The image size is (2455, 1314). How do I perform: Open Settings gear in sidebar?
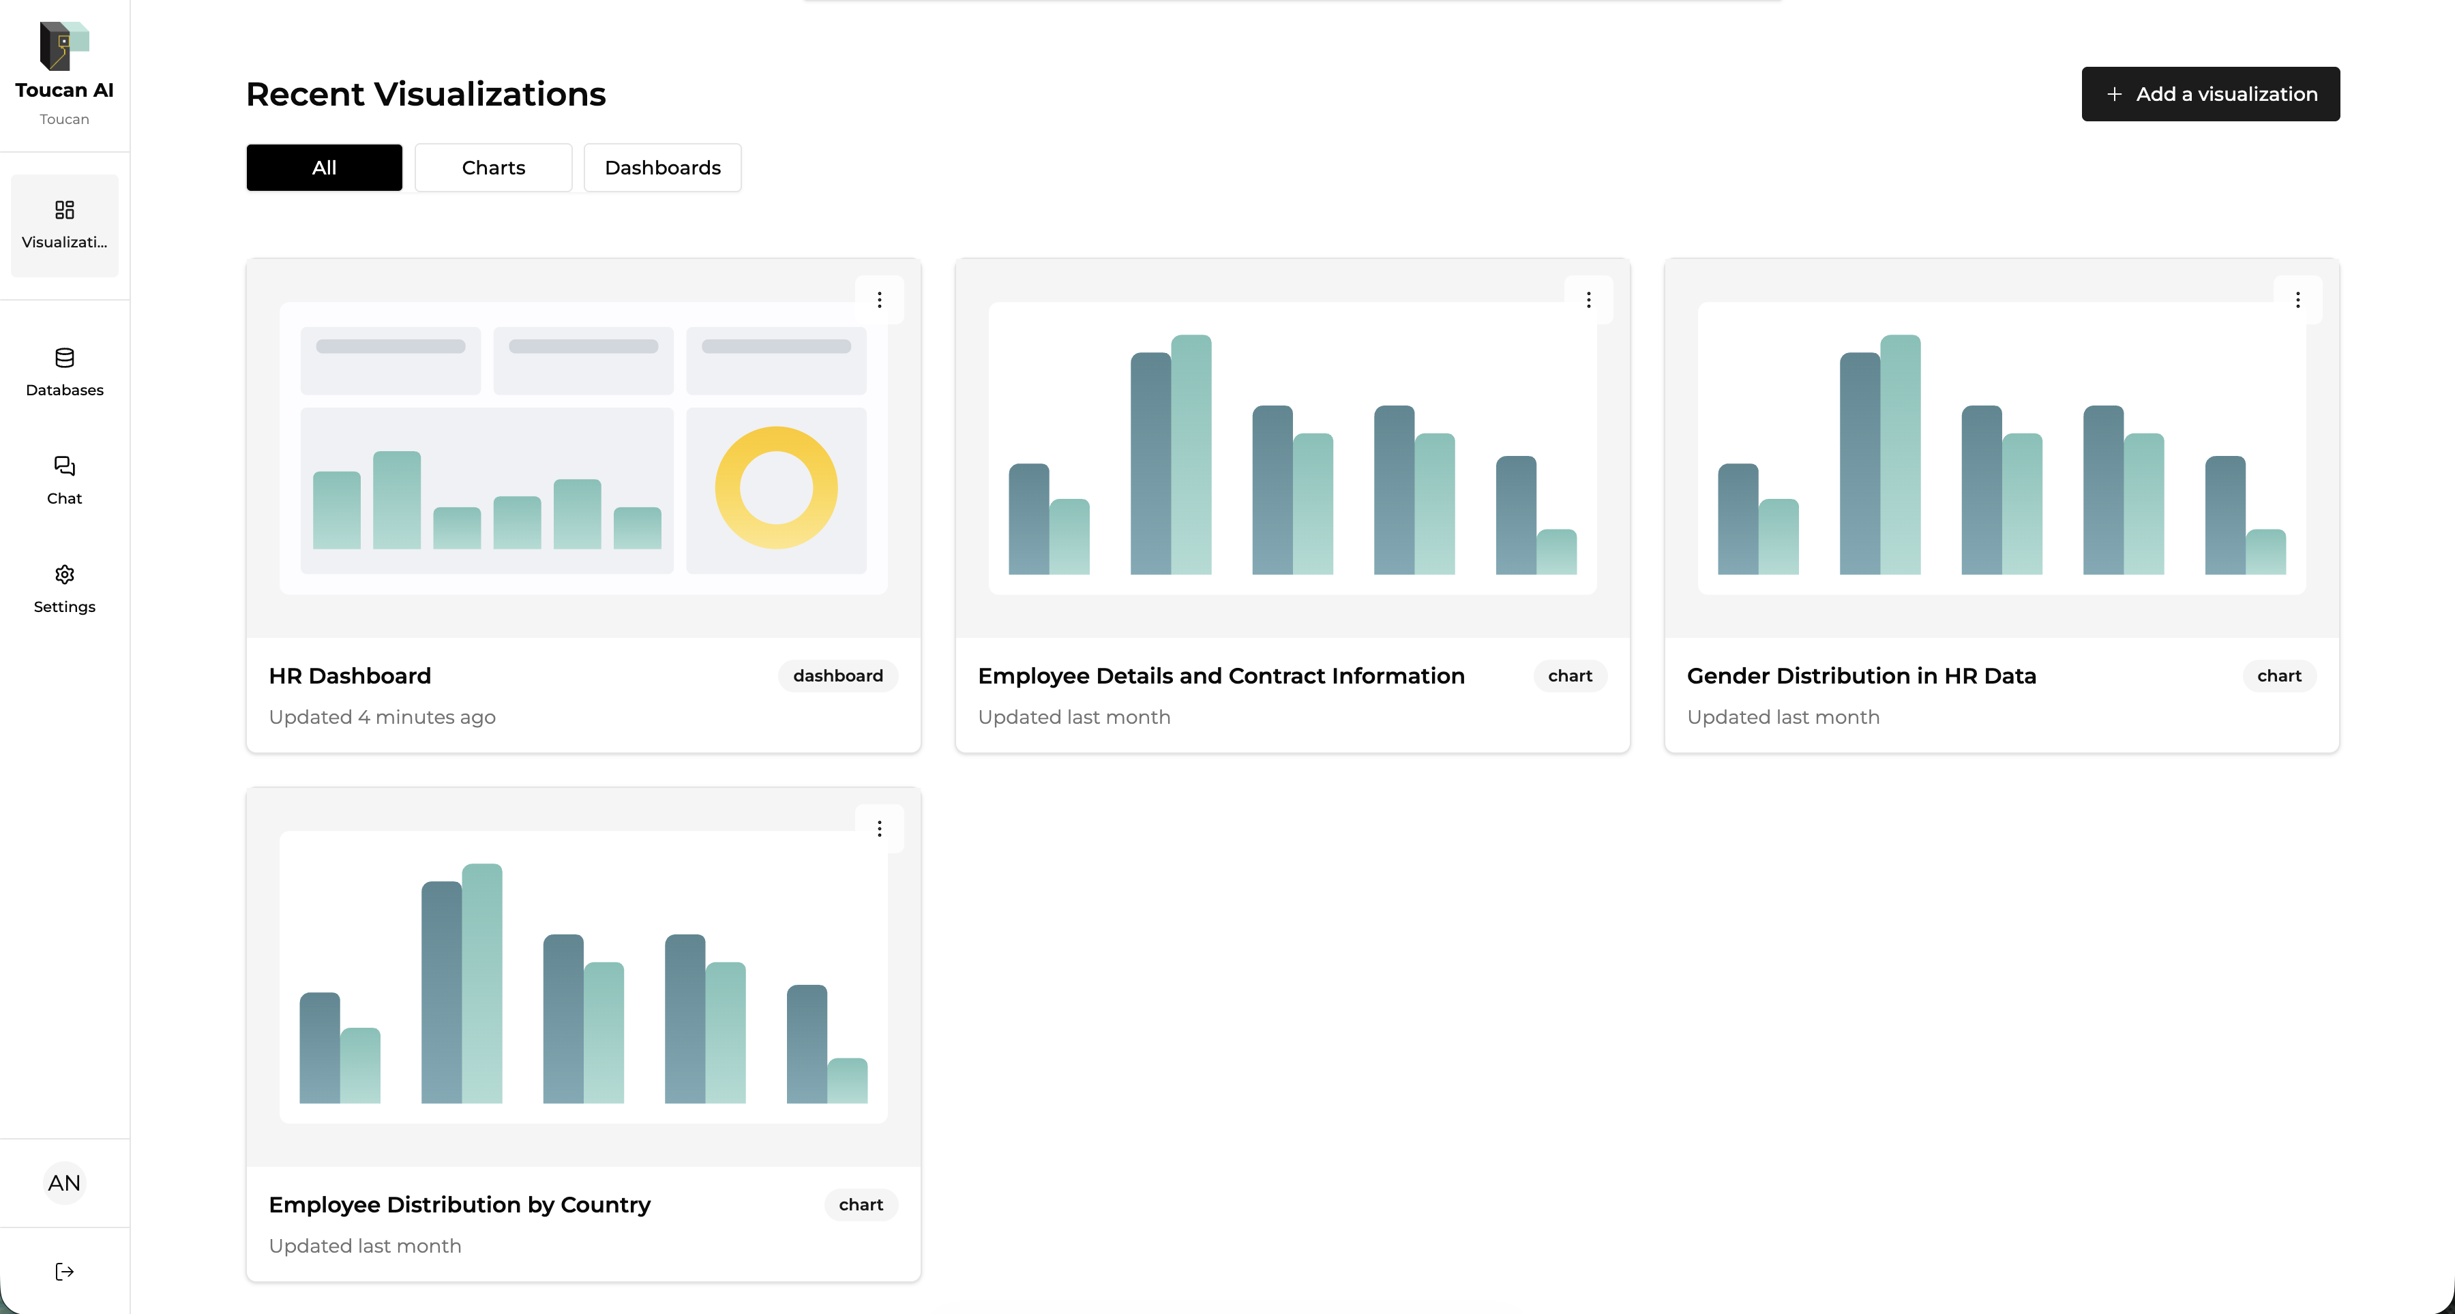(64, 574)
